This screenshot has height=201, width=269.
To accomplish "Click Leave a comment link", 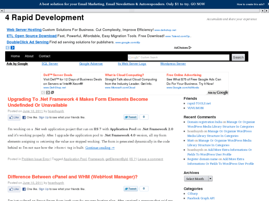I will [x=151, y=159].
